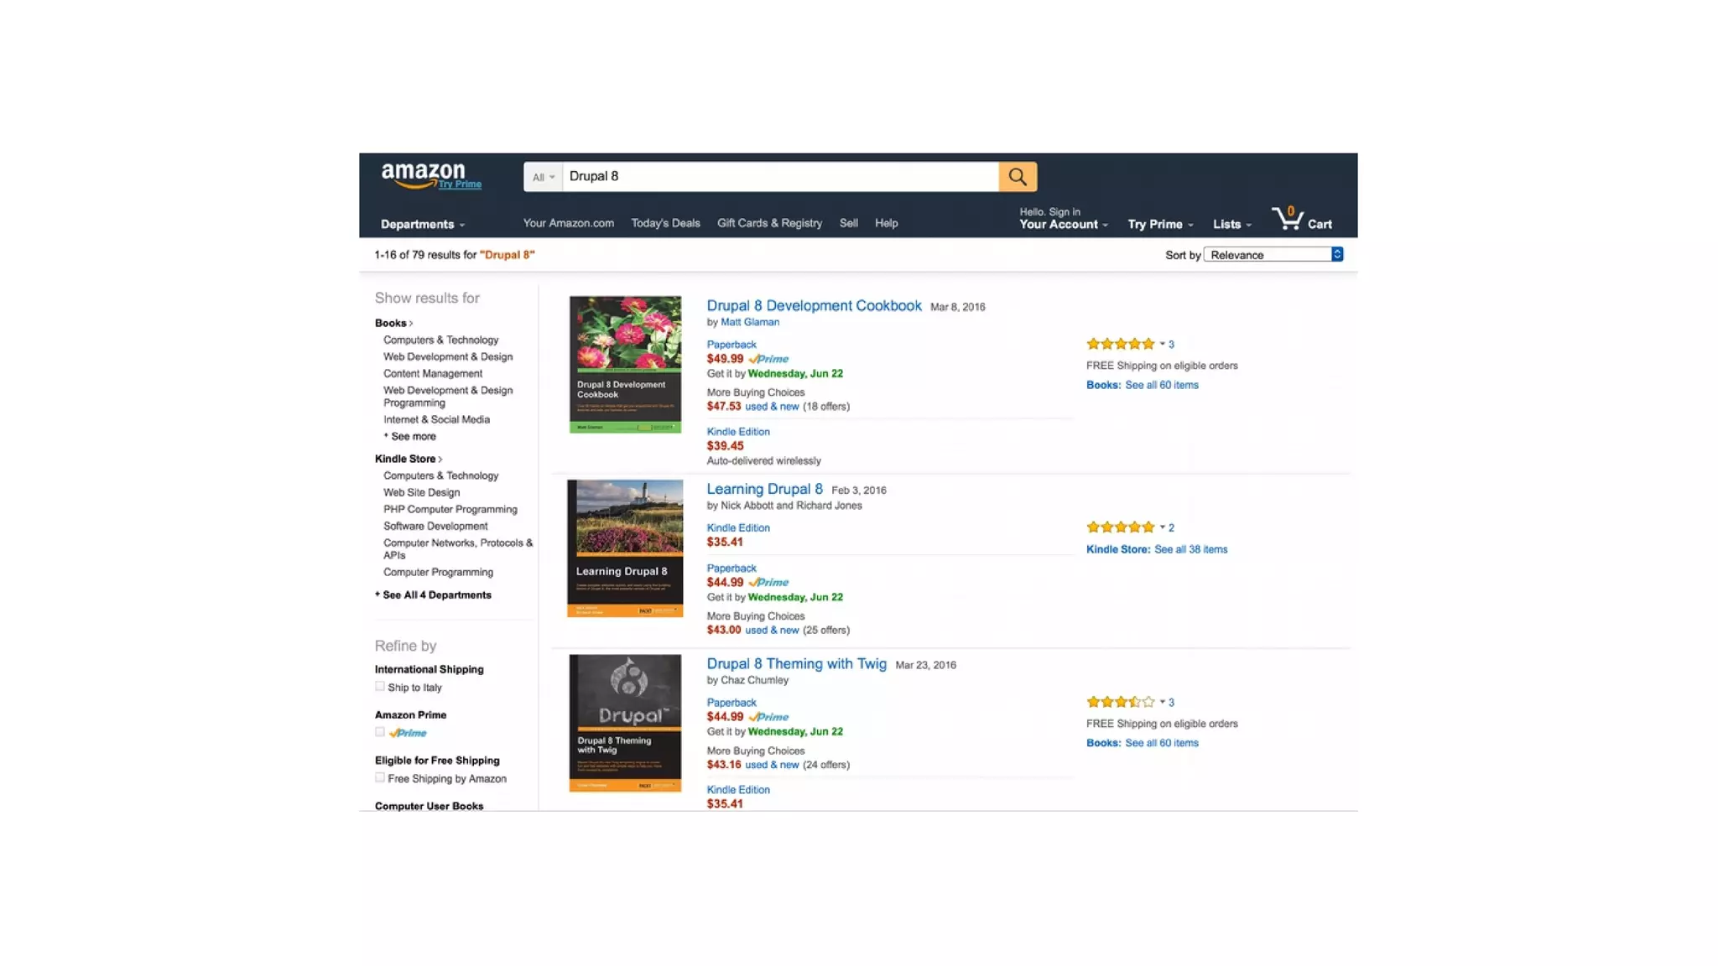Open the All search category dropdown
1718x966 pixels.
543,177
